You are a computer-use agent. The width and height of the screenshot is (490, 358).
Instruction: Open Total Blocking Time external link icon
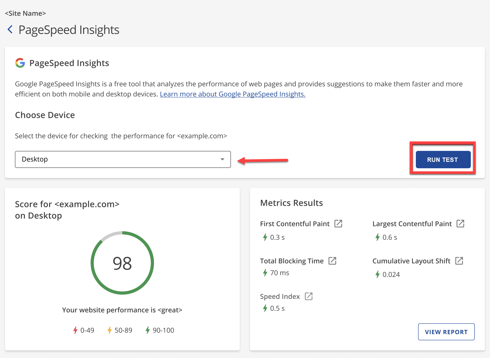(332, 261)
